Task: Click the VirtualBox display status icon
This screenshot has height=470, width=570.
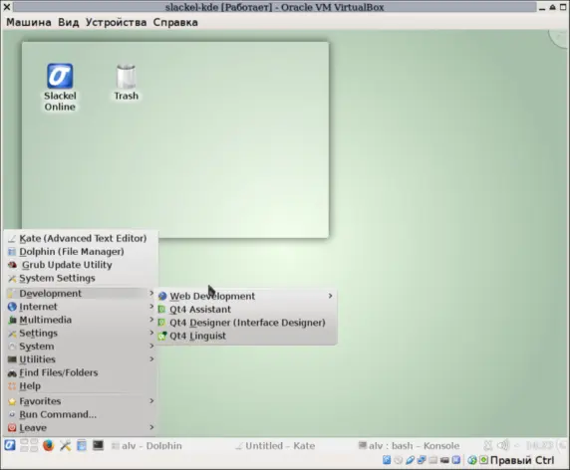Action: click(x=456, y=460)
